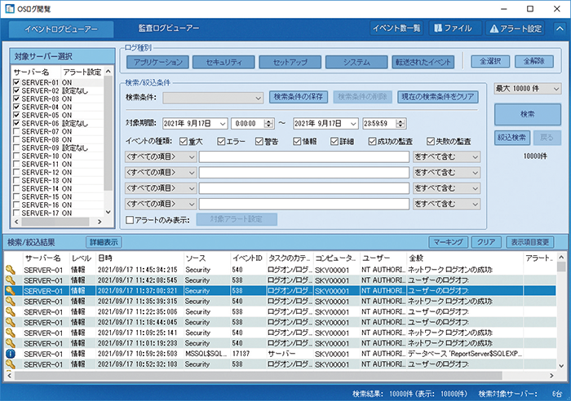Toggle the 失敗の監査 checkbox
The width and height of the screenshot is (571, 401).
(431, 141)
